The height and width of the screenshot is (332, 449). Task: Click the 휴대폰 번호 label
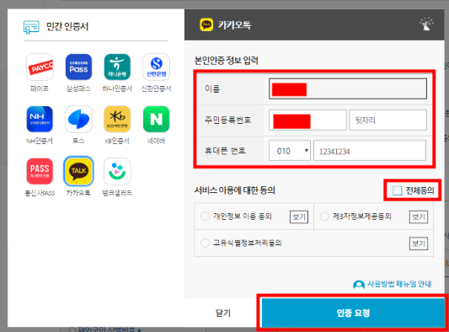click(225, 151)
